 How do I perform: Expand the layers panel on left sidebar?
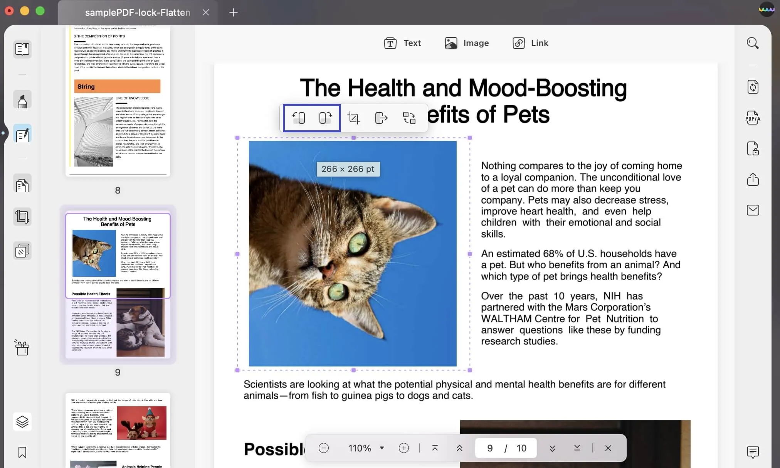point(22,421)
